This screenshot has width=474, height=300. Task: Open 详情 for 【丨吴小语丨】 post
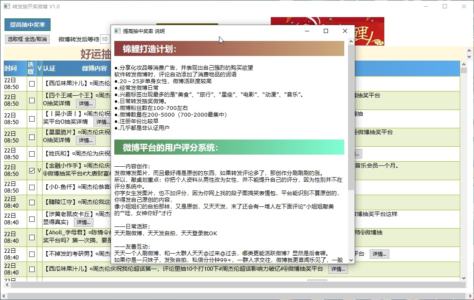(103, 122)
